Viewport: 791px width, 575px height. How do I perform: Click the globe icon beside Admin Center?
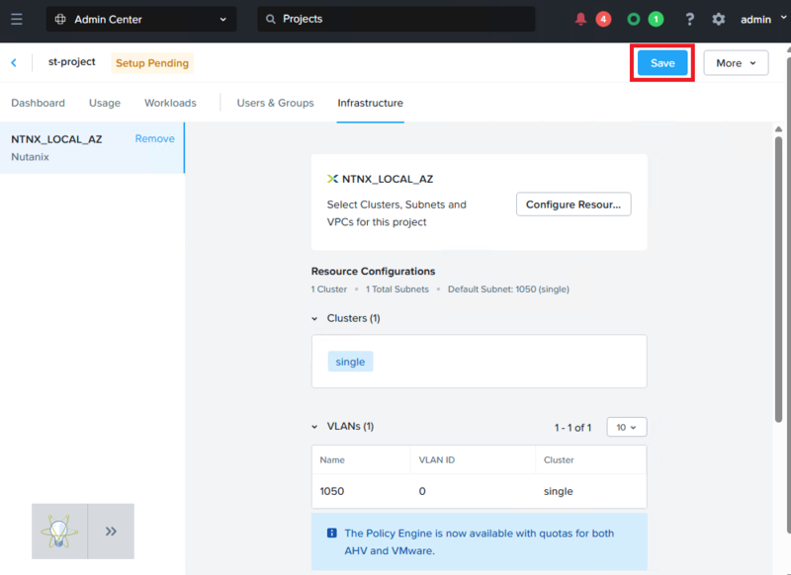tap(60, 19)
